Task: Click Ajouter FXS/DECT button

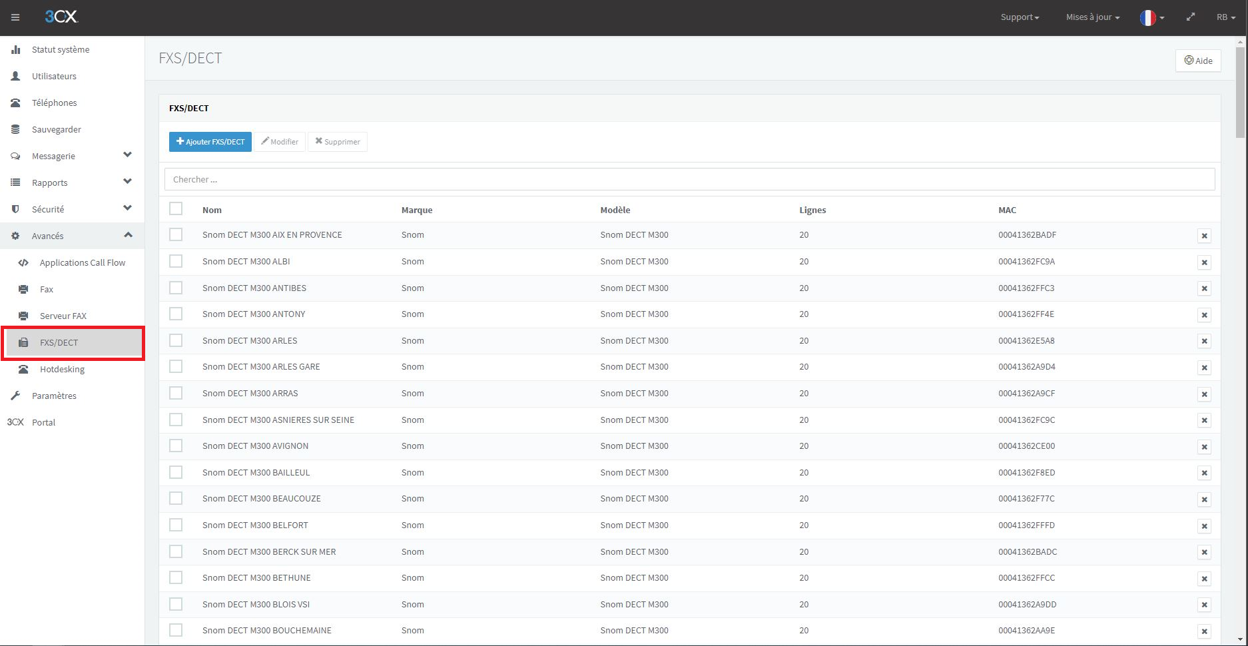Action: coord(210,142)
